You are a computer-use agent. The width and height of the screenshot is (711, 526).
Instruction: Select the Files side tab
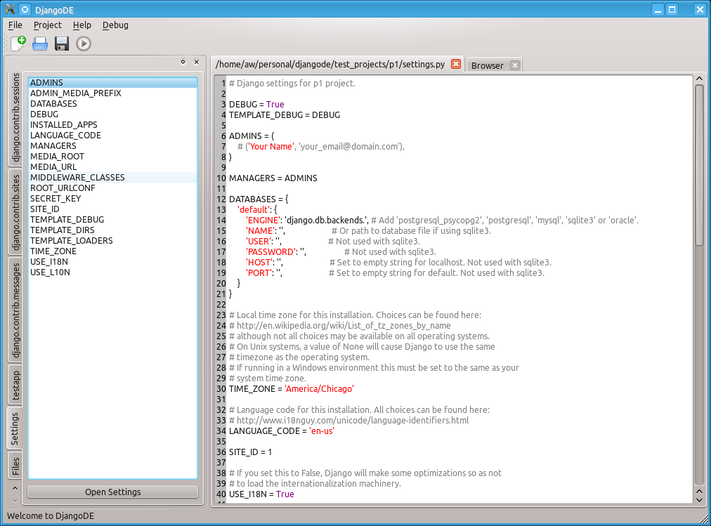pos(15,466)
